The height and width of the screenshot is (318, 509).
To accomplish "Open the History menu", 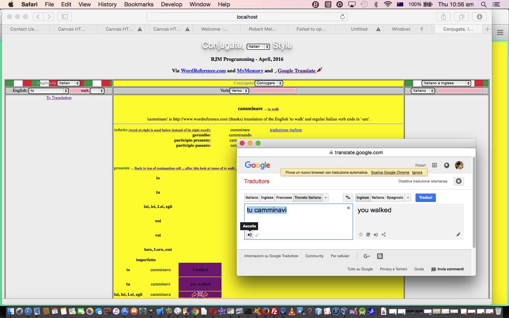I will coord(107,4).
